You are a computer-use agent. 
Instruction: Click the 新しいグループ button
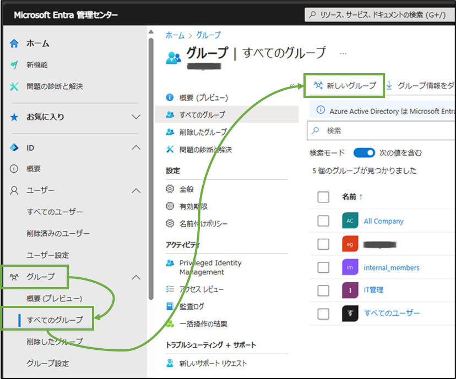click(x=344, y=85)
